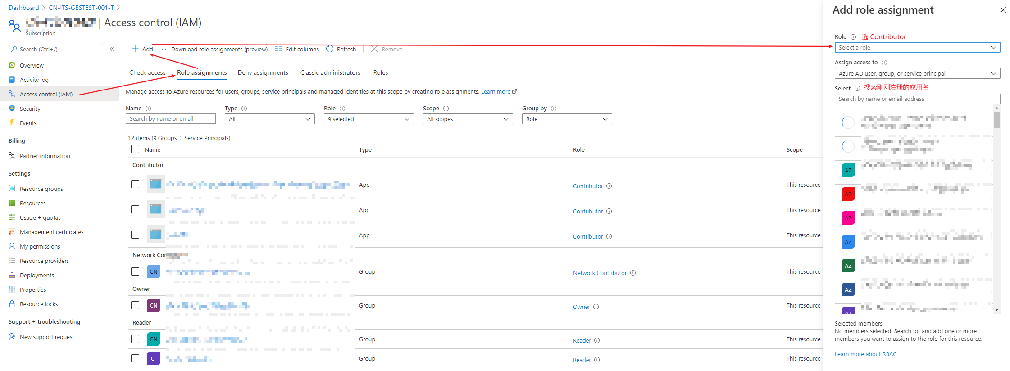Focus the Name filter search field
Viewport: 1010px width, 371px height.
[x=170, y=118]
